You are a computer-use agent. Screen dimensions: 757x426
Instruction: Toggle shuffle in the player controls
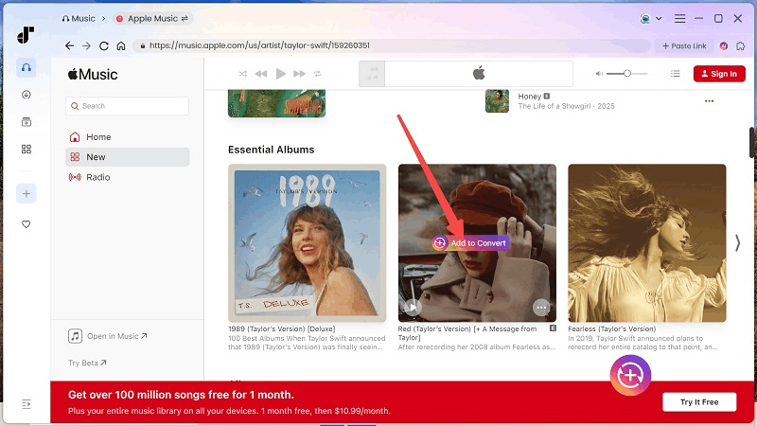243,74
